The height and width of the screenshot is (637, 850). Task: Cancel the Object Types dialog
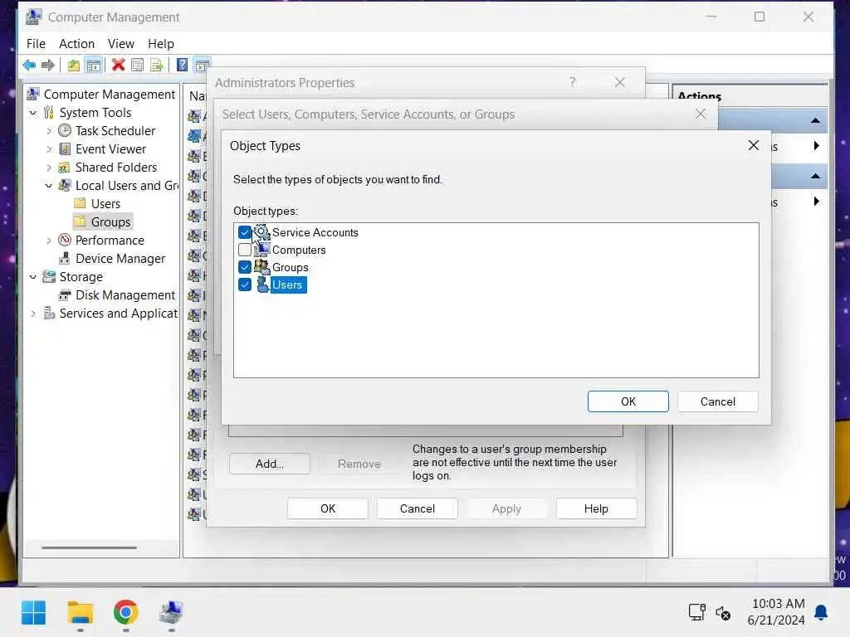tap(718, 401)
